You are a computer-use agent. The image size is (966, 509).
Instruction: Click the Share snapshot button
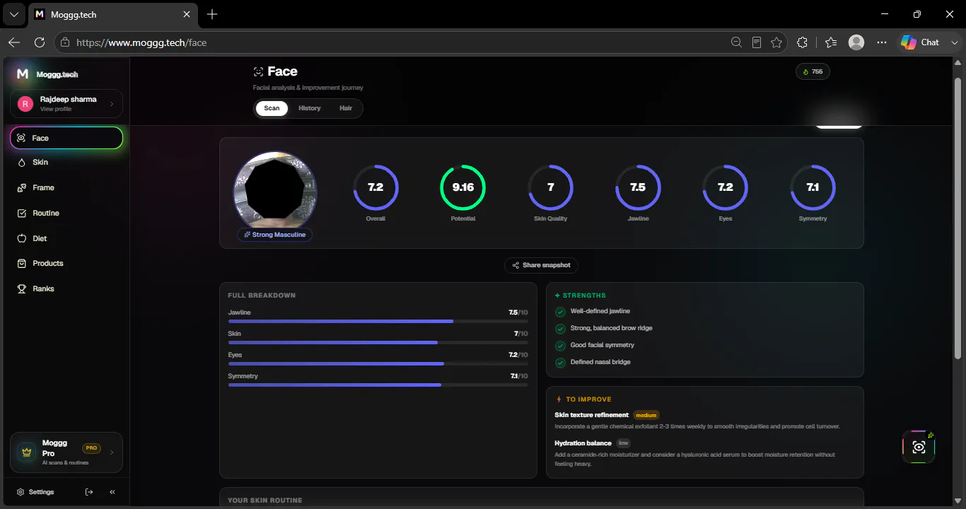(542, 265)
